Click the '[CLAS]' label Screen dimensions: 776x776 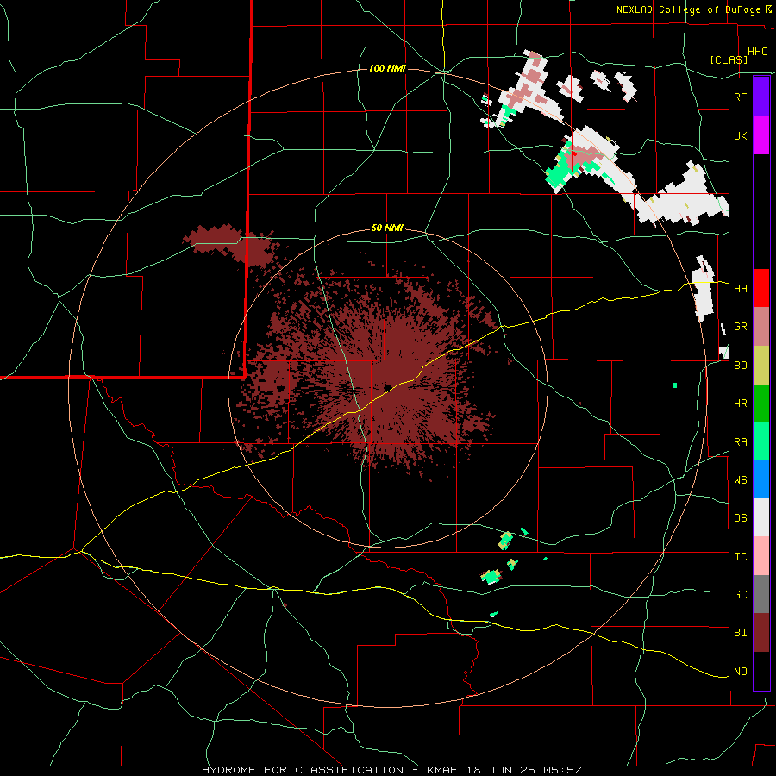[x=729, y=59]
